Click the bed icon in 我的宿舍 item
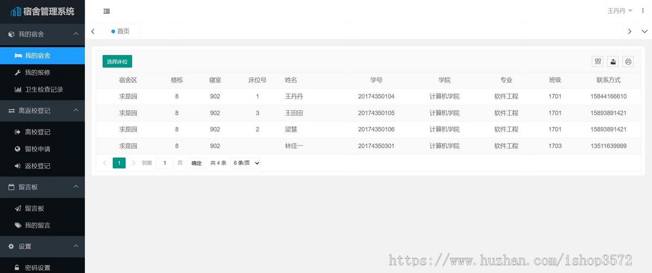 [x=18, y=55]
